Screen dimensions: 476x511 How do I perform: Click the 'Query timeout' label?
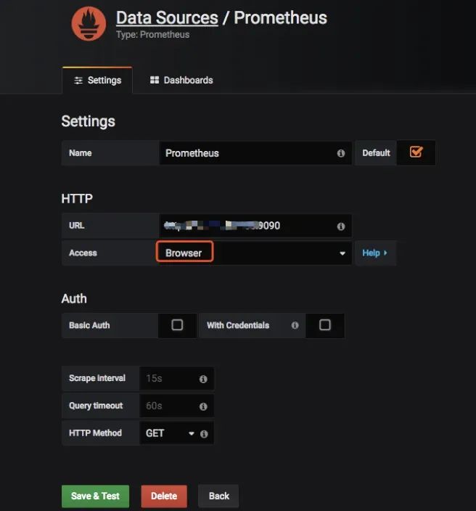(96, 406)
